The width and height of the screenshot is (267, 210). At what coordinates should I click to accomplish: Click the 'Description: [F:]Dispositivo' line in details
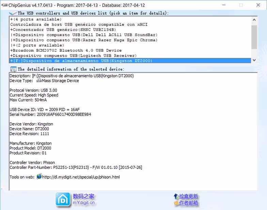click(72, 76)
